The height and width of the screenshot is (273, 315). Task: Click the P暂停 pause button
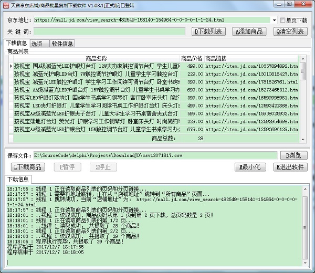click(68, 167)
